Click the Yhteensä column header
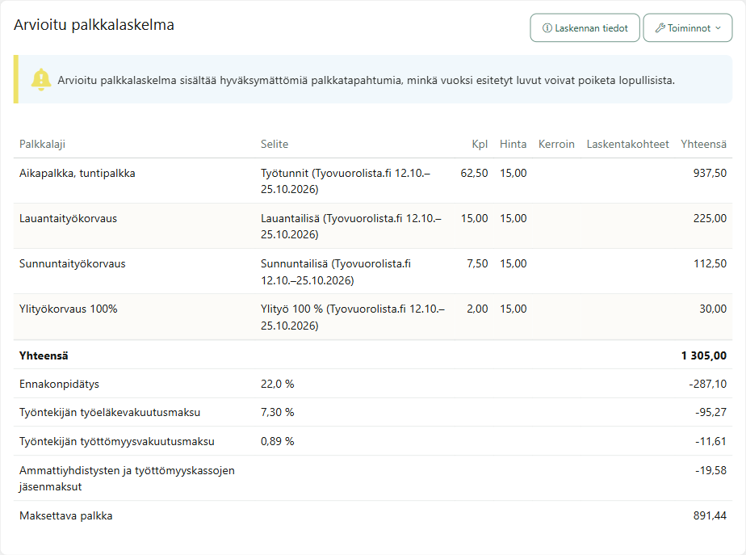Viewport: 746px width, 555px height. (704, 145)
